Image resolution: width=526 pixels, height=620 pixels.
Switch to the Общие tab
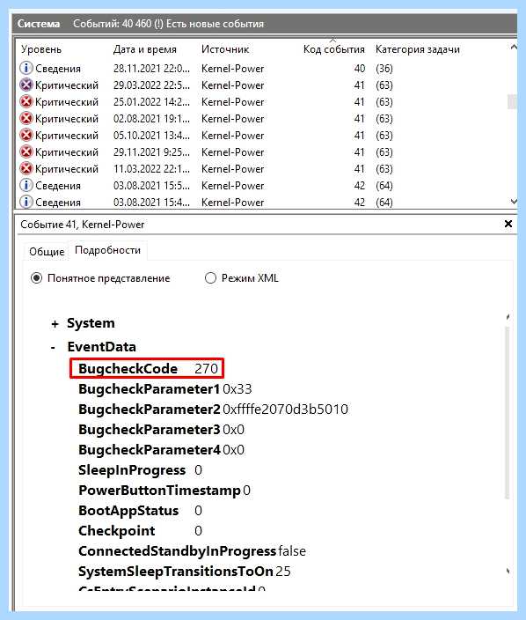[47, 252]
